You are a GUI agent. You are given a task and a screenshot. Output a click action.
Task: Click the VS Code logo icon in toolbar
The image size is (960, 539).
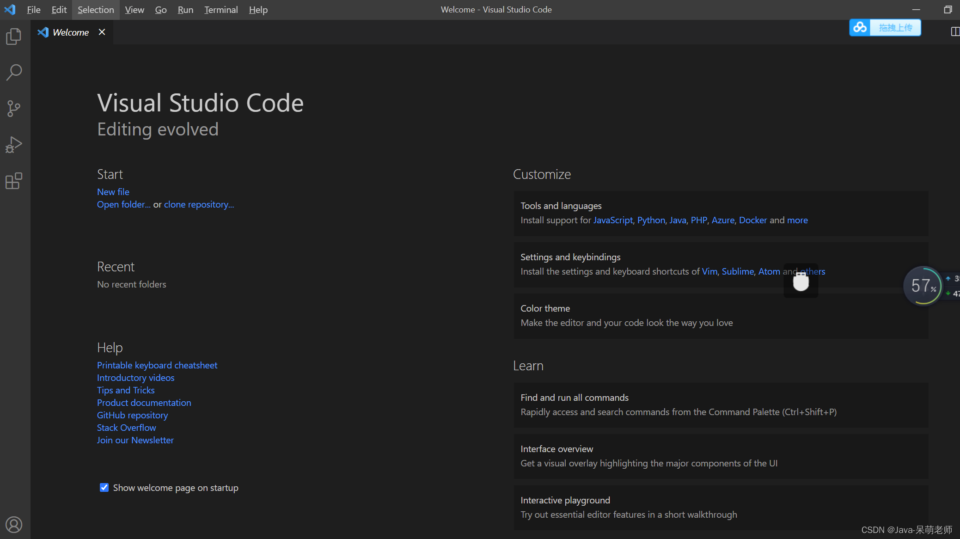coord(10,9)
